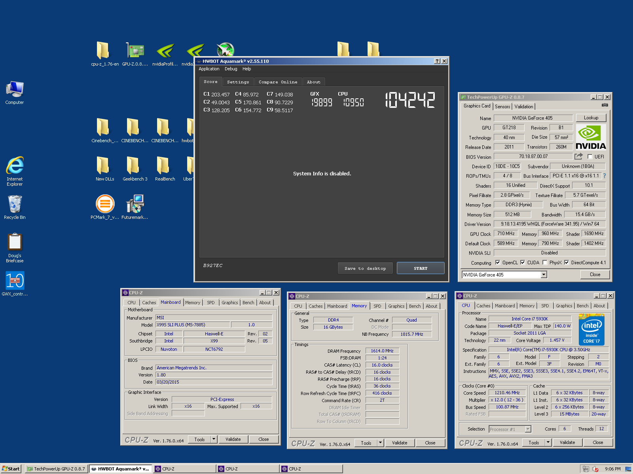Expand Tools dropdown arrow in Memory CPU-Z window

click(x=380, y=442)
